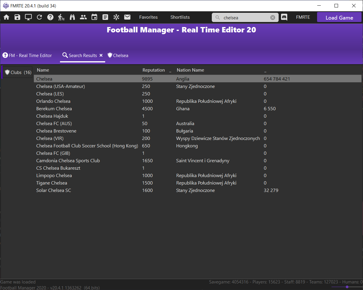Close the Search Results tab
Screen dimensions: 363x290
(101, 56)
